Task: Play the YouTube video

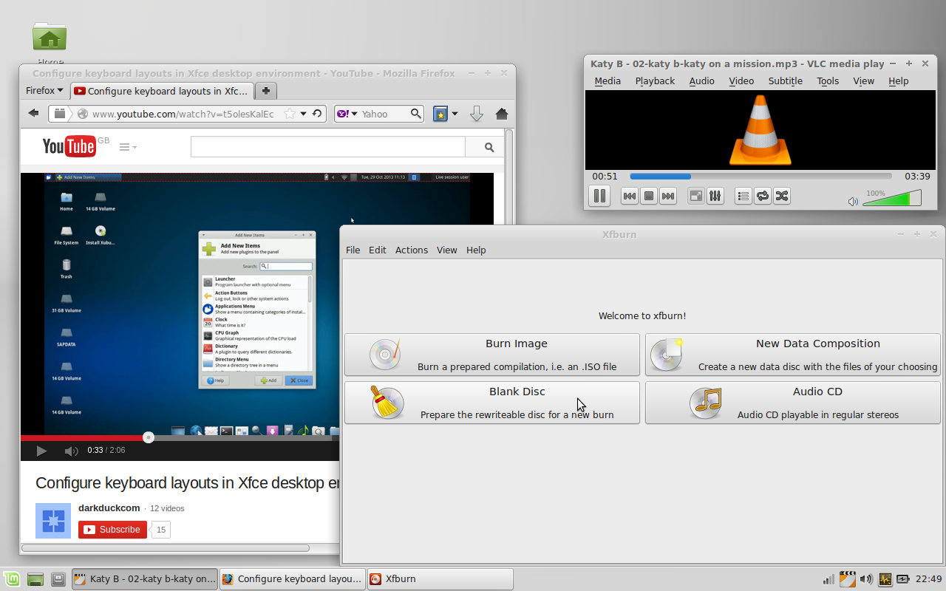Action: 41,450
